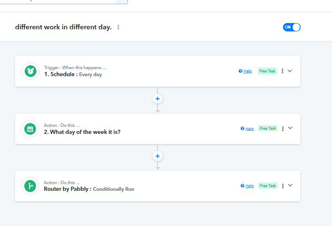Open three-dot options for Router step
Viewport: 332px width, 226px height.
pos(283,186)
